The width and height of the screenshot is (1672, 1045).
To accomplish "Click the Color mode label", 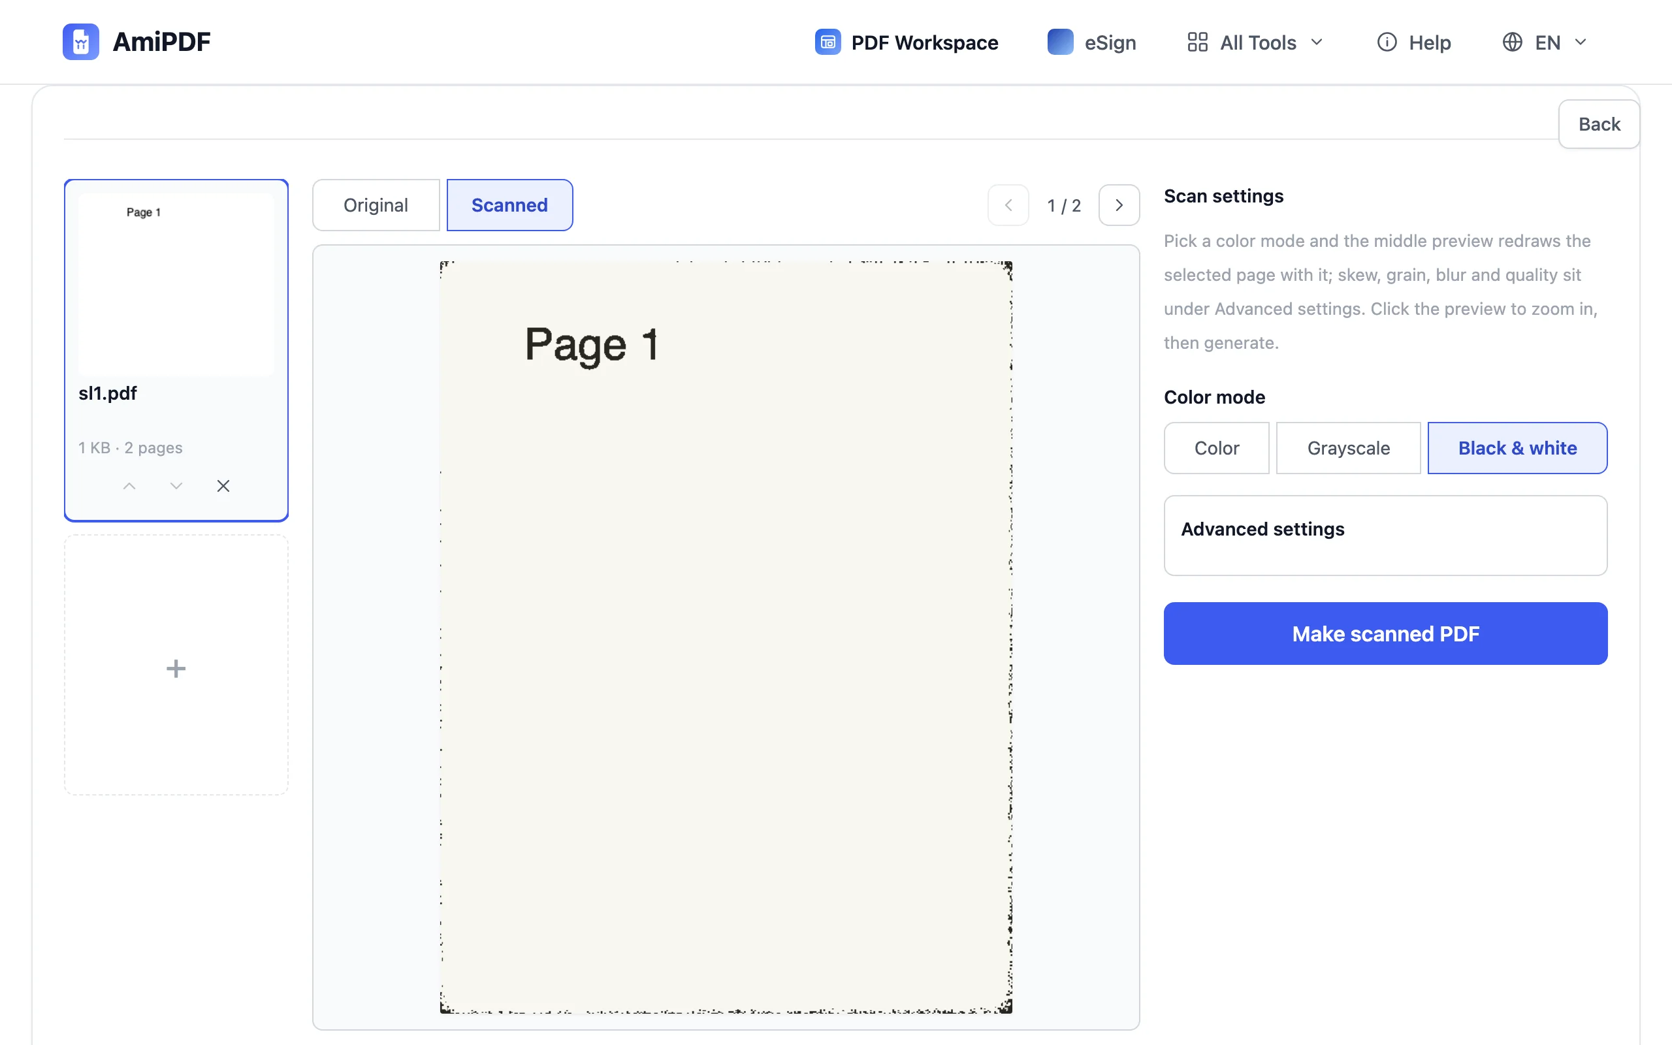I will tap(1215, 397).
